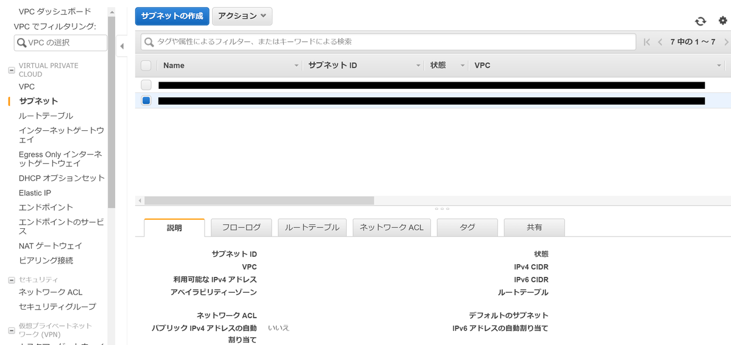The width and height of the screenshot is (731, 345).
Task: Open VPC in sidebar
Action: click(27, 86)
